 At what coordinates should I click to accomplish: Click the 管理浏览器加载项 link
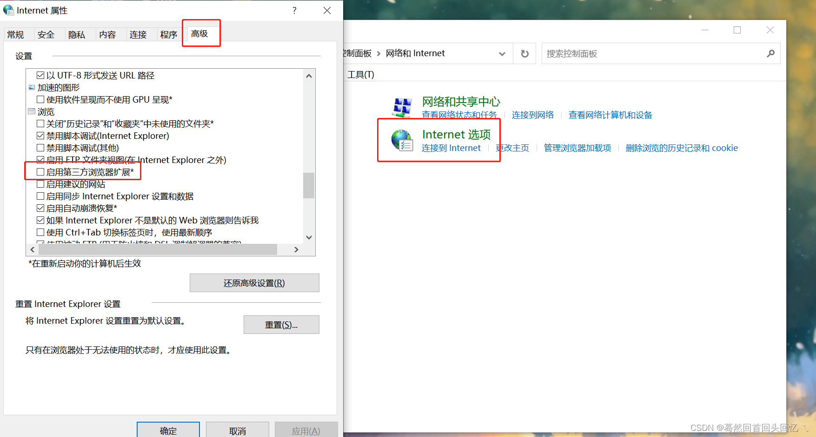click(577, 148)
